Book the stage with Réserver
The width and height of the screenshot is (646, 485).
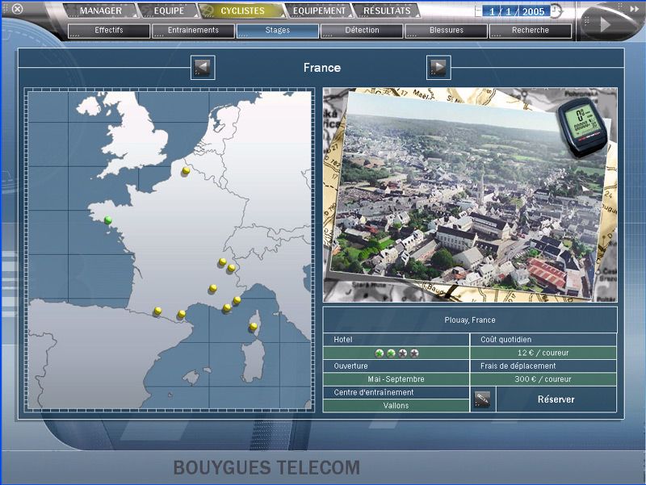556,399
